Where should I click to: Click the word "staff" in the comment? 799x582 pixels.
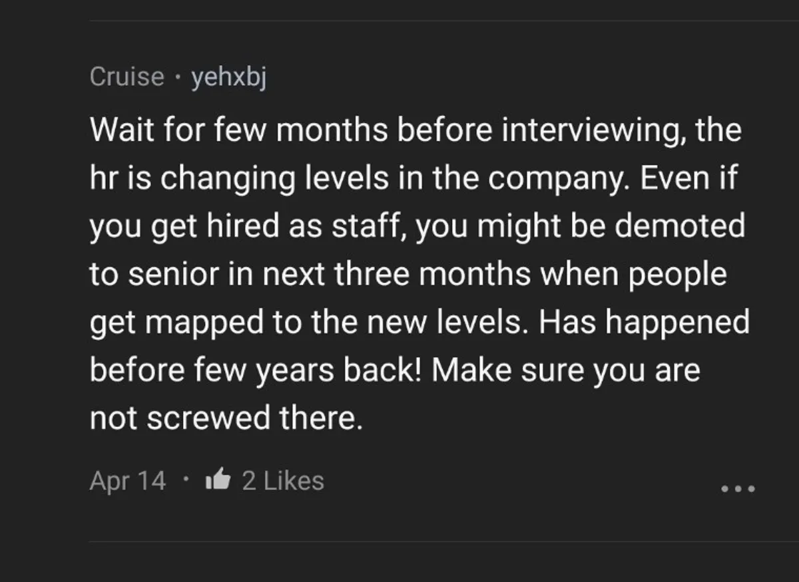pos(369,226)
